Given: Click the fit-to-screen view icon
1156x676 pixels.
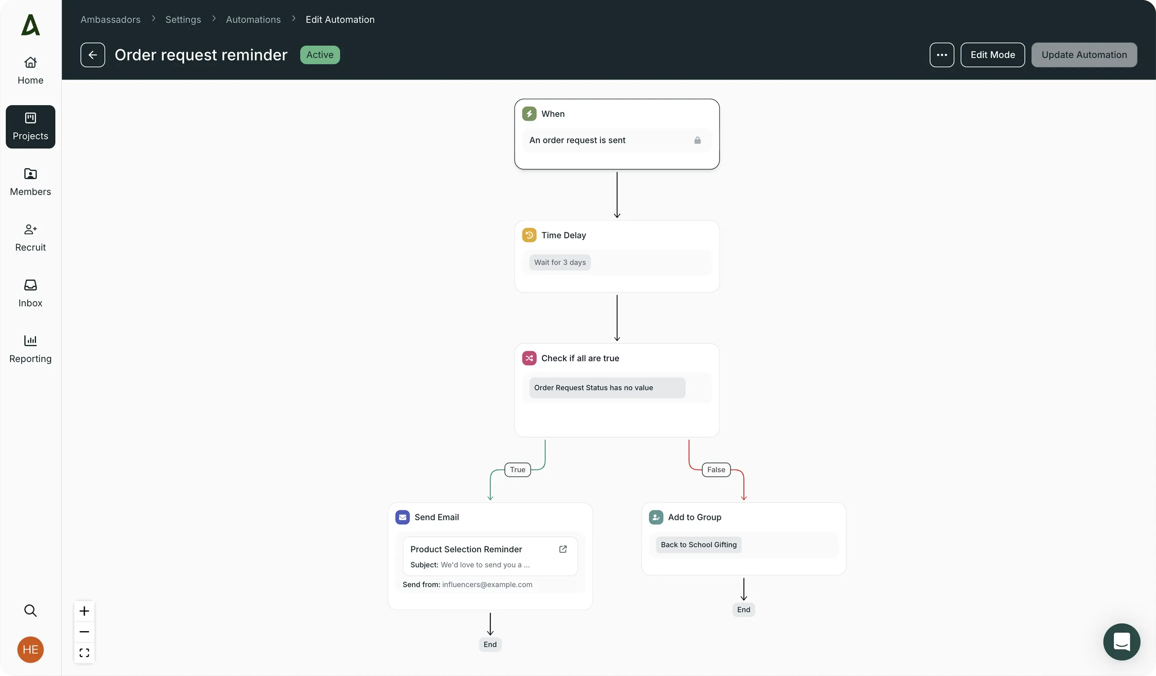Looking at the screenshot, I should (84, 652).
